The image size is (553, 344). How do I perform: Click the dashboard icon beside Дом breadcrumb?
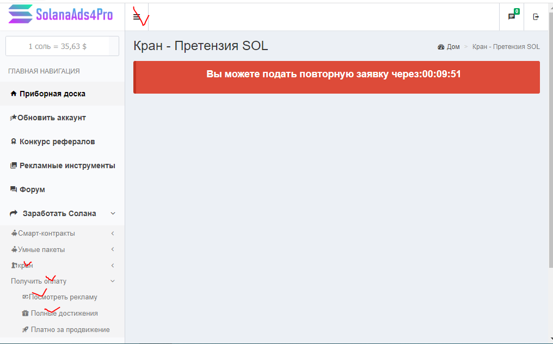click(x=441, y=47)
